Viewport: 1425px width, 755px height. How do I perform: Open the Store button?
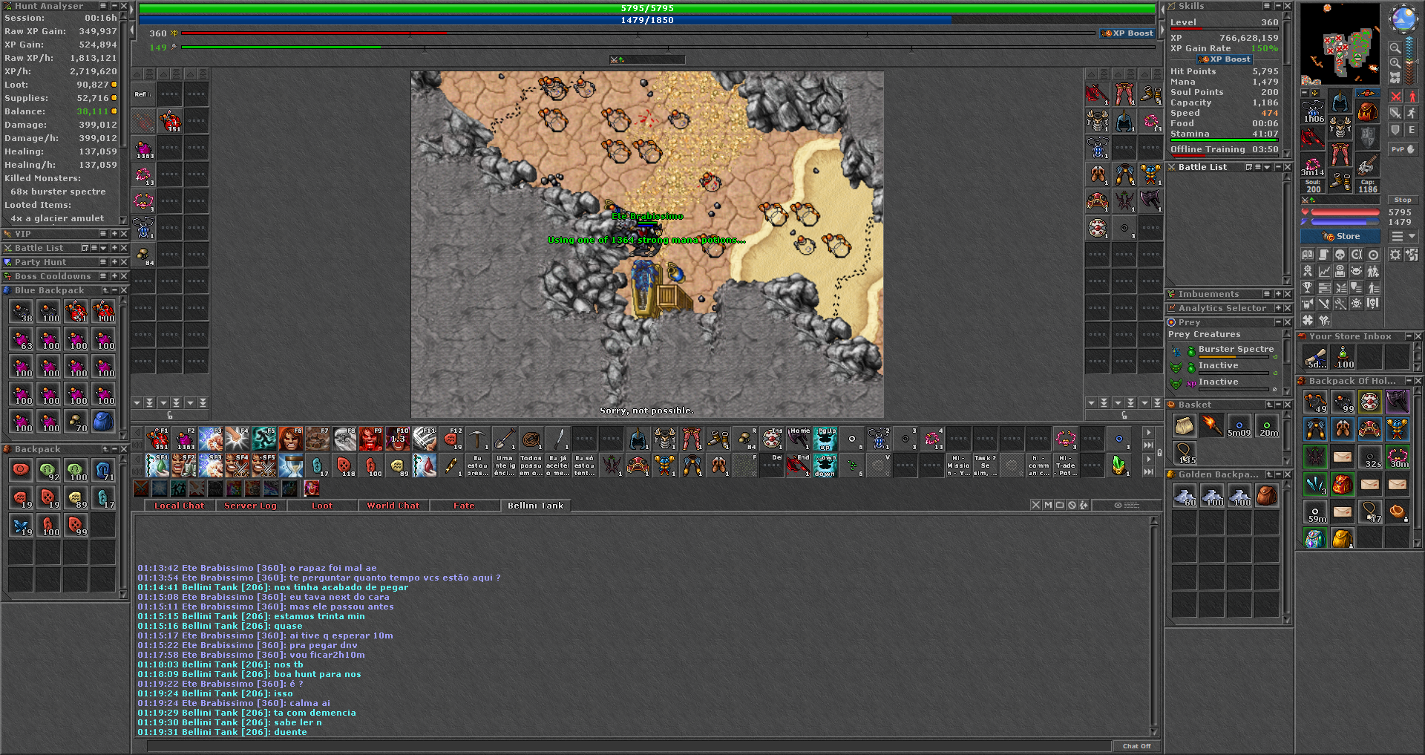[x=1340, y=236]
